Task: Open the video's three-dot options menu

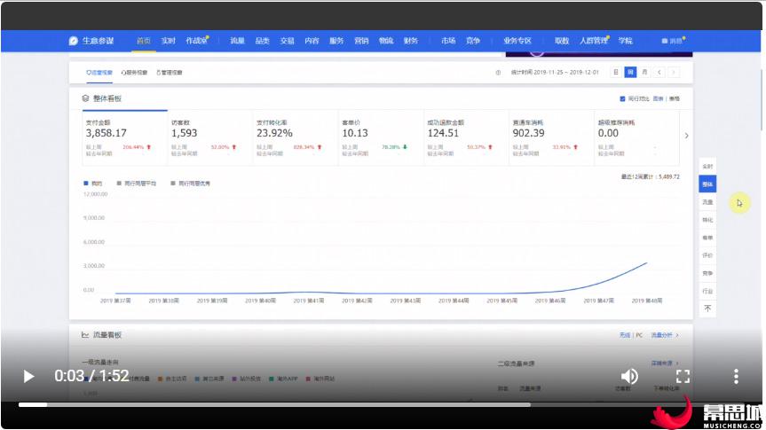Action: 736,376
